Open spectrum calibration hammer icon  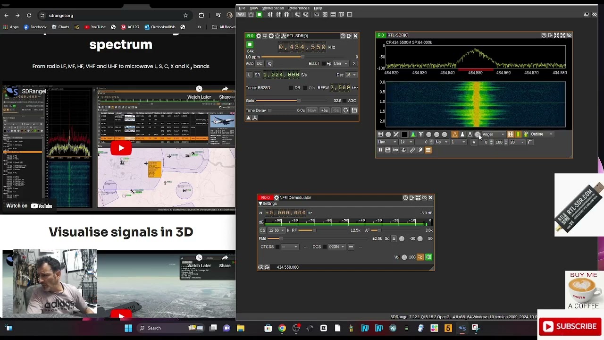pos(420,150)
